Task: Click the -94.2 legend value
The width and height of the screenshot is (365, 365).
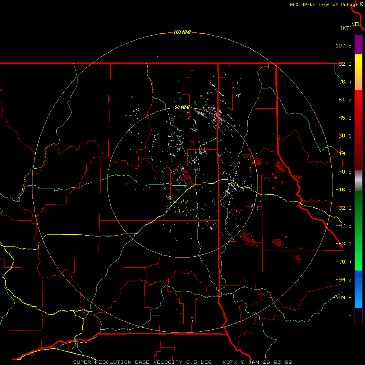Action: click(344, 280)
